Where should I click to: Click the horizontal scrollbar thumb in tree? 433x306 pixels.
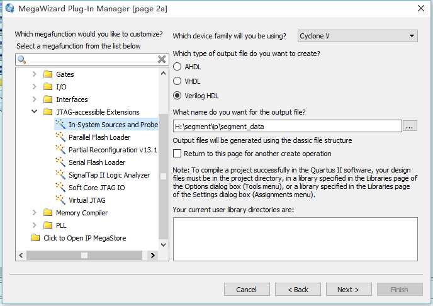tap(84, 255)
